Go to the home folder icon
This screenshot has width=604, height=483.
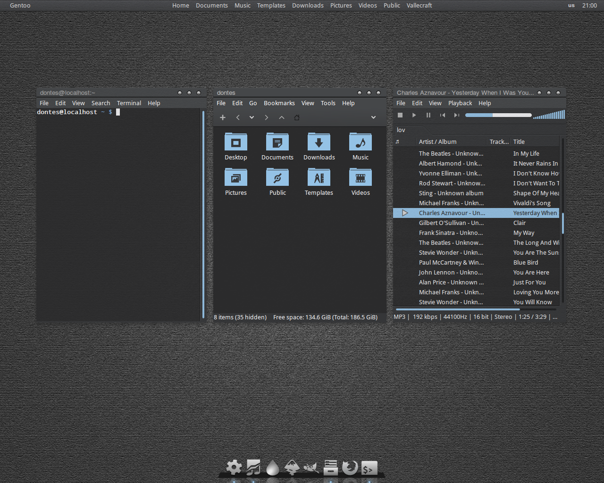pyautogui.click(x=297, y=117)
